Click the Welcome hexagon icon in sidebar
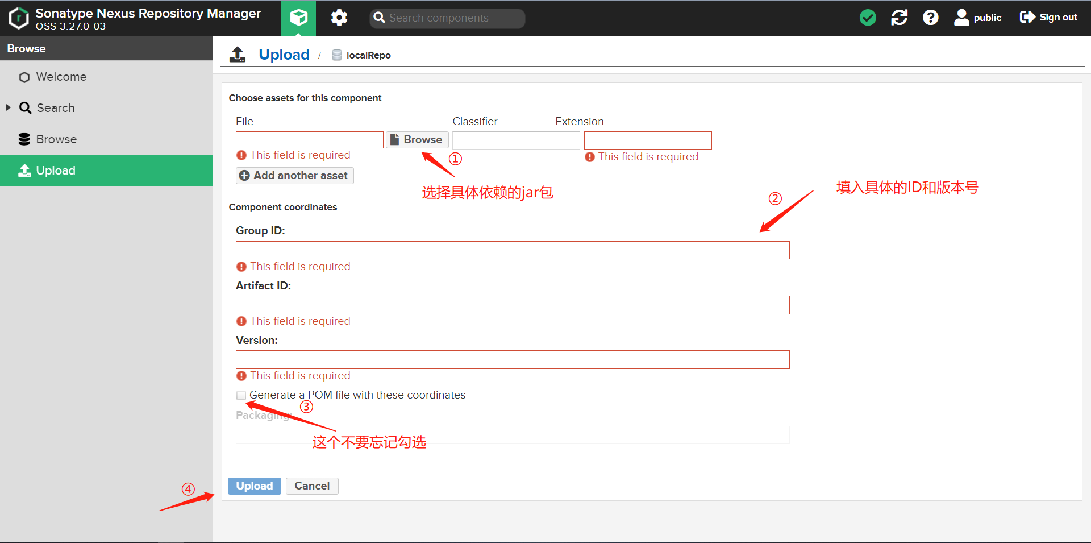 point(24,77)
